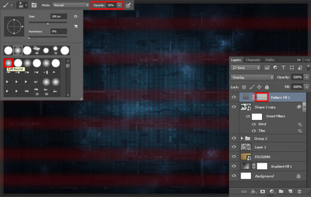Click the brush angle roundness preview

[14, 26]
